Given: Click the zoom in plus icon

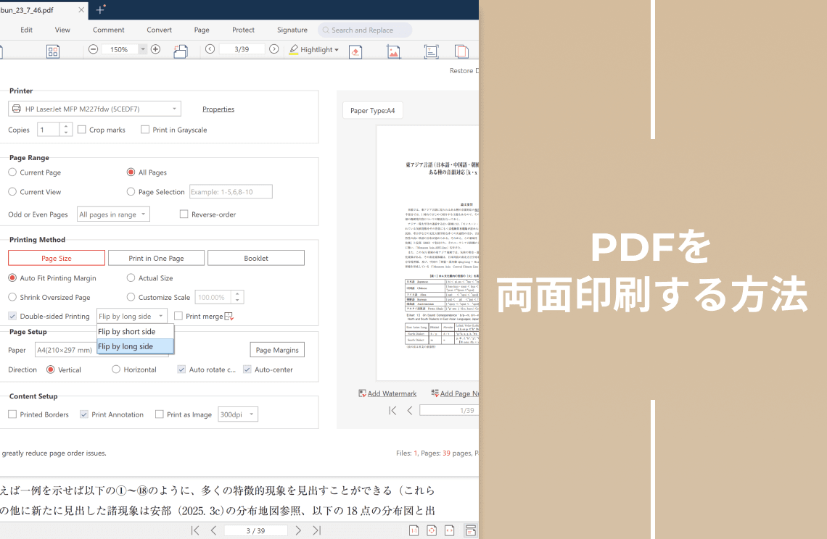Looking at the screenshot, I should [155, 49].
